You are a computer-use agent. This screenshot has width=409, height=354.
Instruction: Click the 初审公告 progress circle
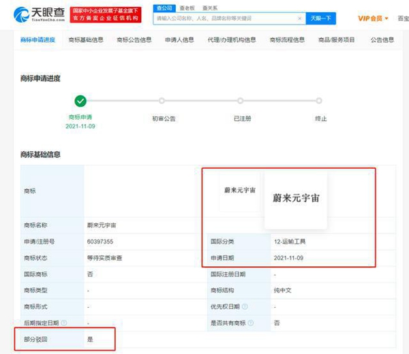coord(162,101)
